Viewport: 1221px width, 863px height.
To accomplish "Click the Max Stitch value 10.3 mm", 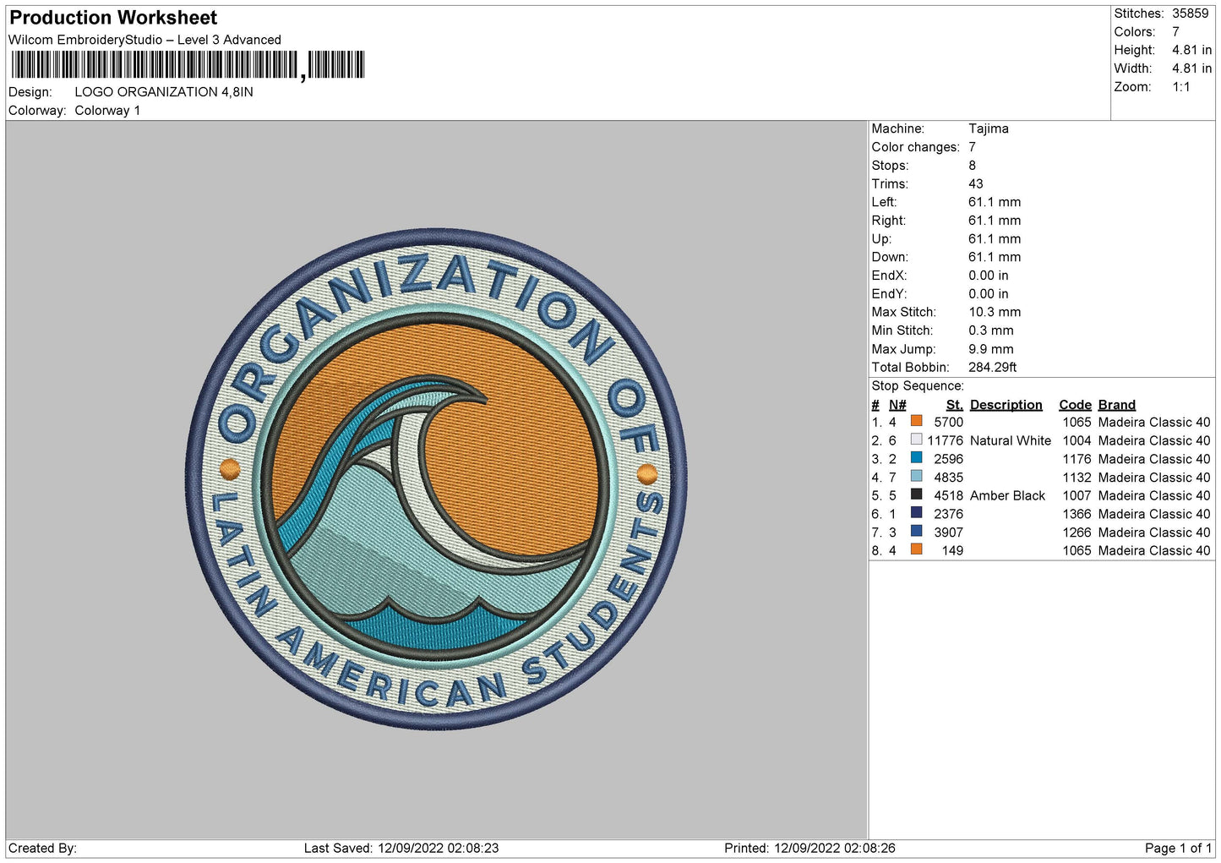I will tap(995, 312).
